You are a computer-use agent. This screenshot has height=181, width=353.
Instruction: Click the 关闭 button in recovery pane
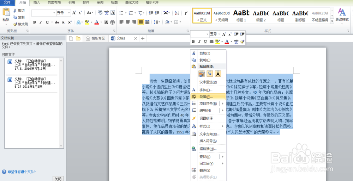(58, 179)
